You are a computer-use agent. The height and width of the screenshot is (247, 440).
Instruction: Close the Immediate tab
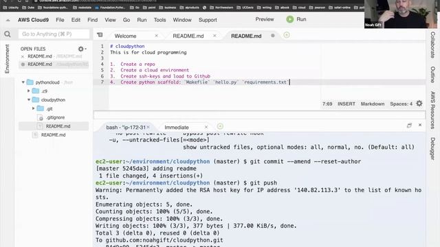point(206,127)
